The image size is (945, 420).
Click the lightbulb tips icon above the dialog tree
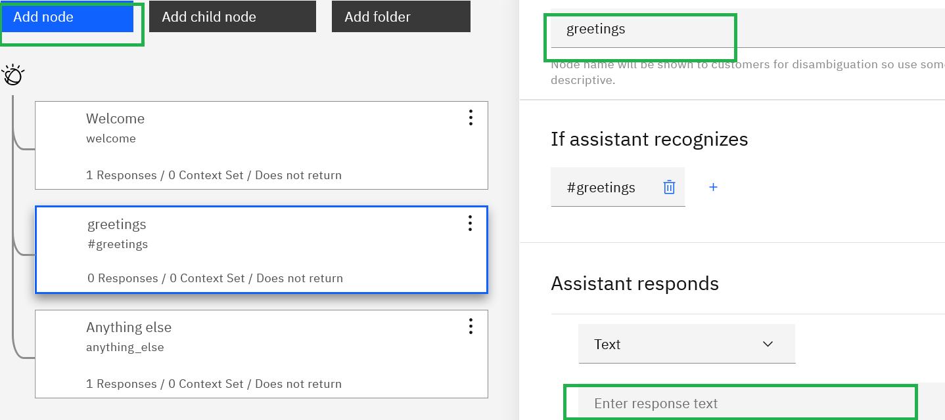coord(14,74)
